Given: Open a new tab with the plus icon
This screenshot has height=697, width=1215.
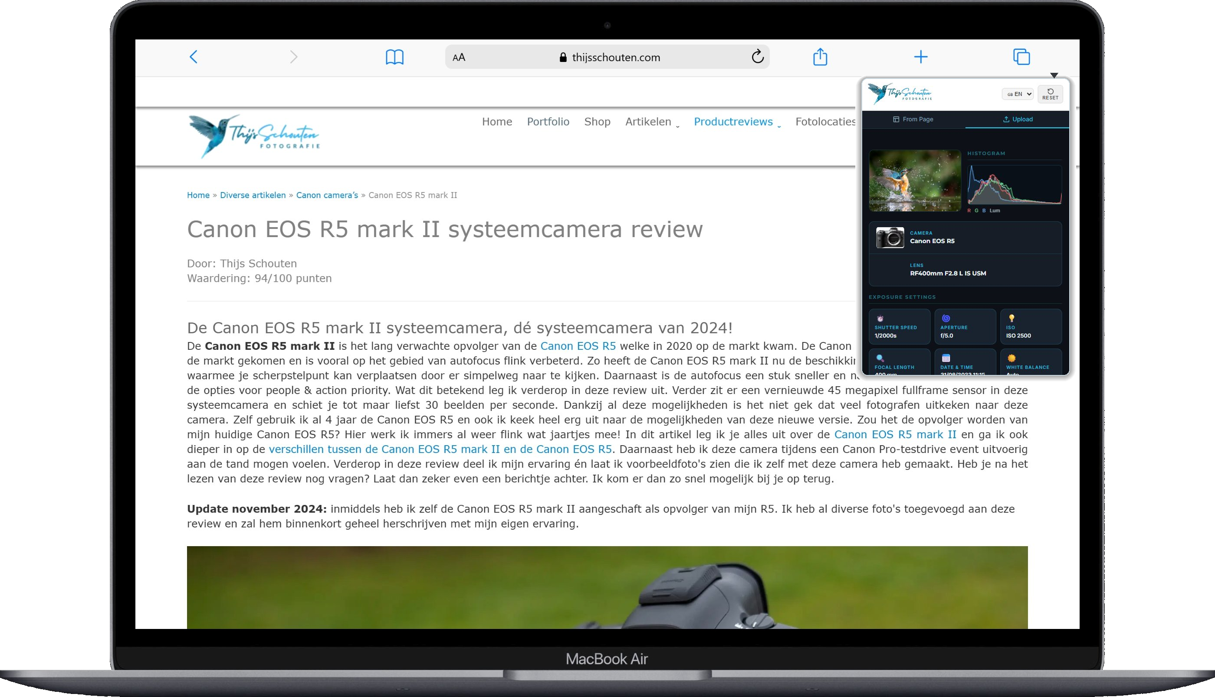Looking at the screenshot, I should coord(920,57).
